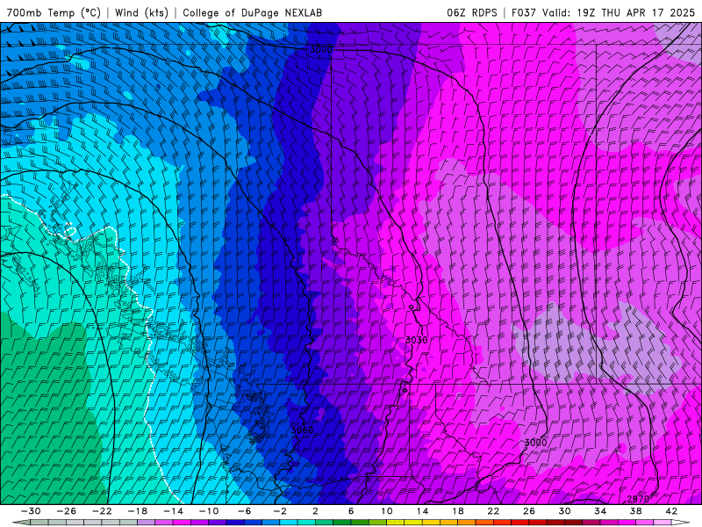This screenshot has height=527, width=702.
Task: Click the "700mb Temp (°C)" title text
Action: pyautogui.click(x=54, y=12)
